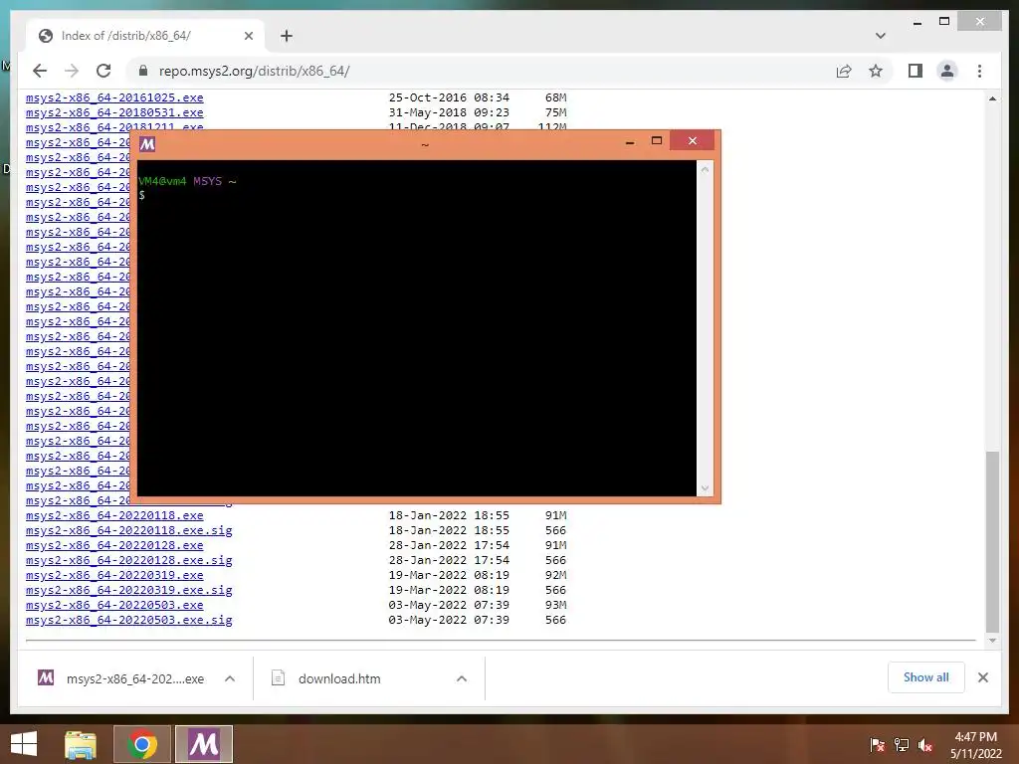The image size is (1019, 764).
Task: Click the lock icon in address bar
Action: 143,71
